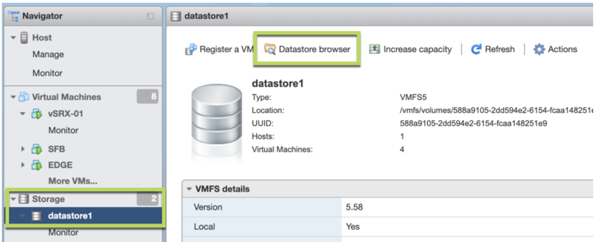This screenshot has width=595, height=242.
Task: Open the Actions gear menu
Action: click(x=539, y=49)
